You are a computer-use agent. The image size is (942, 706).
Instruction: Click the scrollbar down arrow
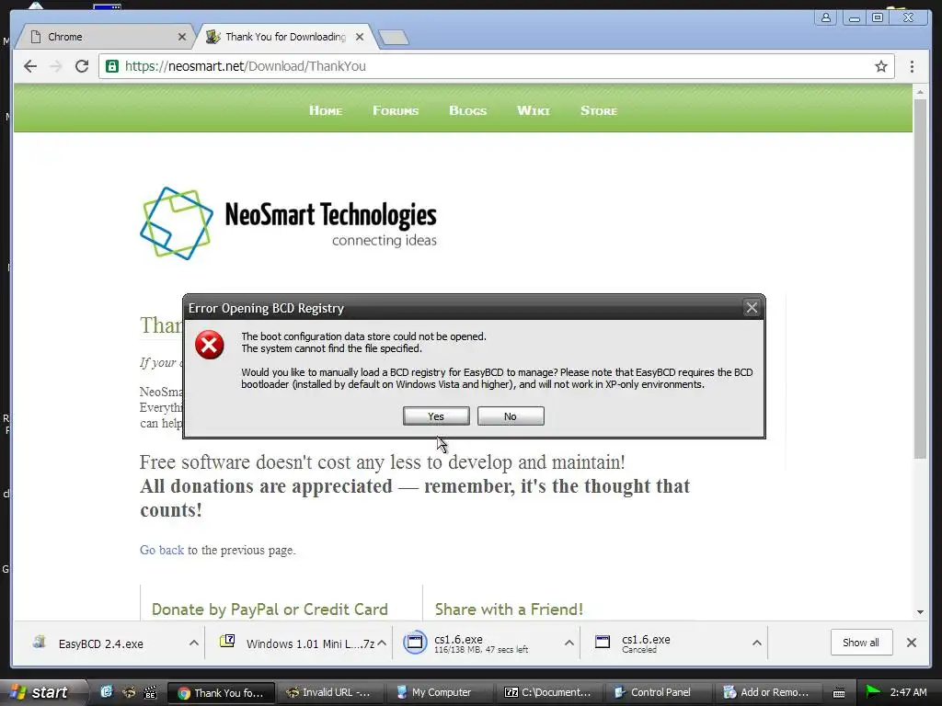coord(920,612)
